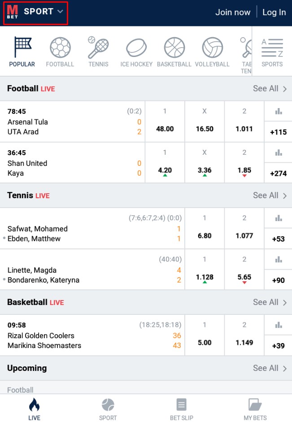Bet on draw odds 16.50
The height and width of the screenshot is (422, 292).
(x=205, y=129)
